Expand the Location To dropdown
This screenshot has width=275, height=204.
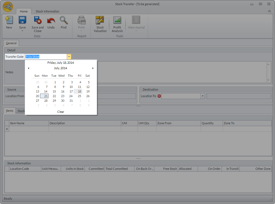pos(203,96)
